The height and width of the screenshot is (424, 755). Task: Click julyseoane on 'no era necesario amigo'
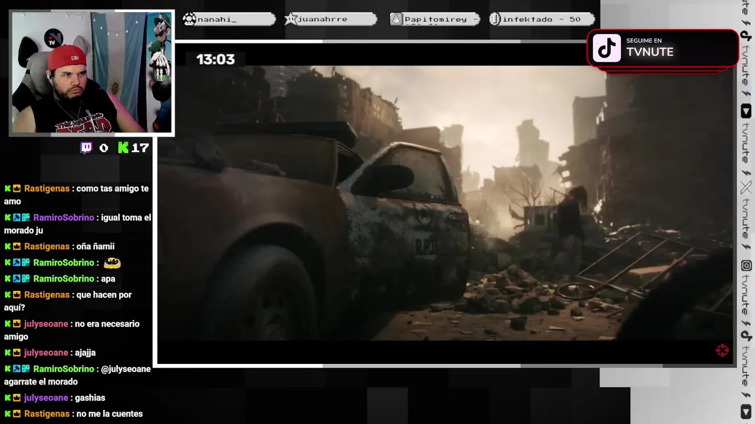(x=46, y=324)
